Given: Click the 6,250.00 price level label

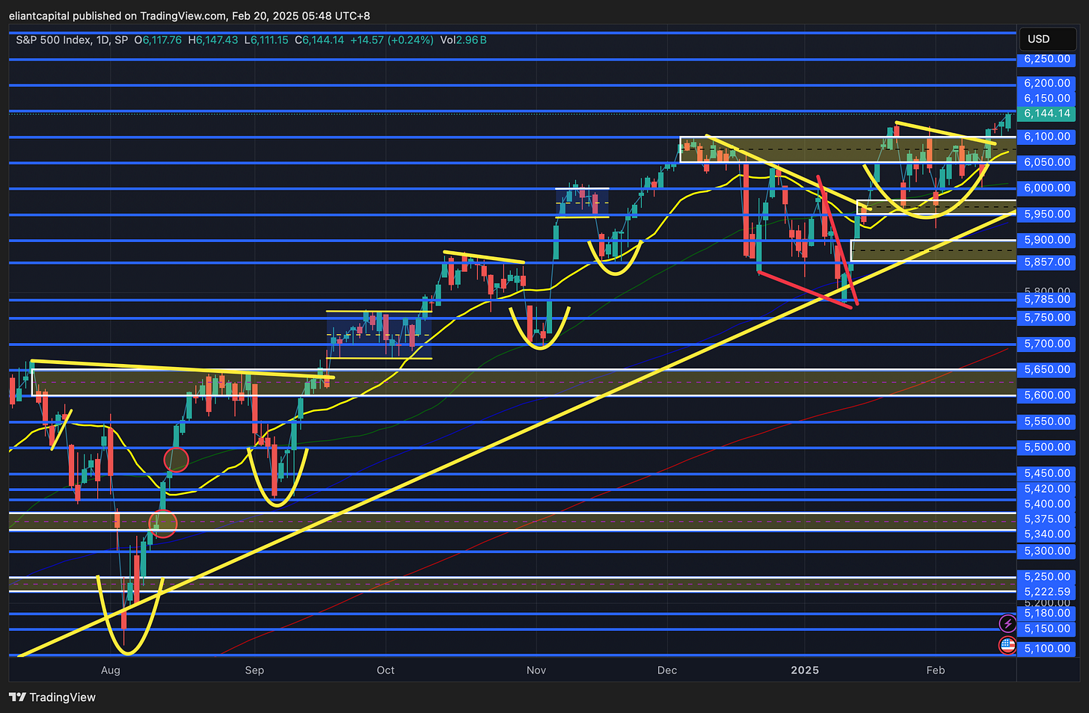Looking at the screenshot, I should pyautogui.click(x=1047, y=59).
